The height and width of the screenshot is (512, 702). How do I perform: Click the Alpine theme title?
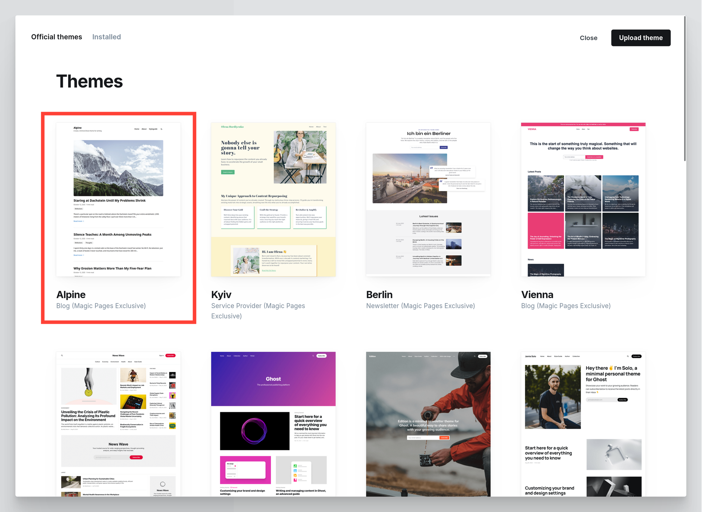71,295
